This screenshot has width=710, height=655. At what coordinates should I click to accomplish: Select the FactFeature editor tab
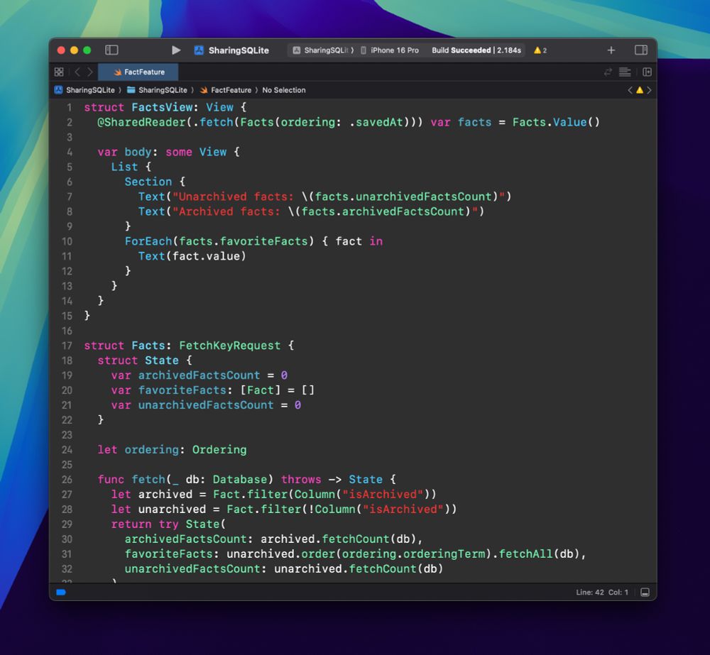[x=138, y=72]
